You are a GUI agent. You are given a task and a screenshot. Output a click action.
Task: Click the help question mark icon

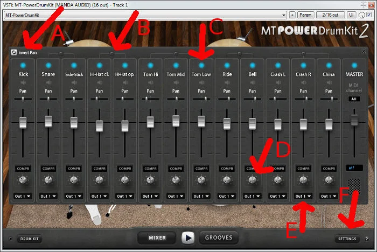(x=367, y=239)
